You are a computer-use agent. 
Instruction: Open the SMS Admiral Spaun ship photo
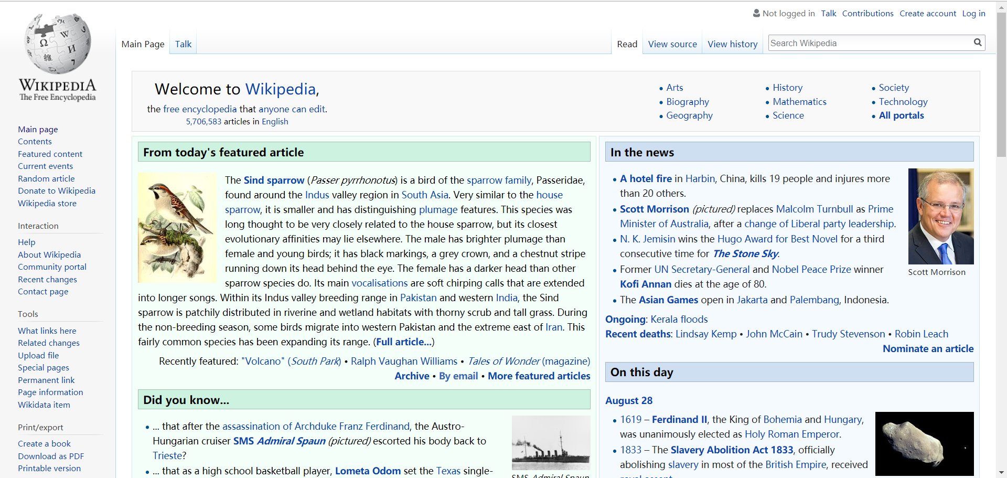[551, 443]
